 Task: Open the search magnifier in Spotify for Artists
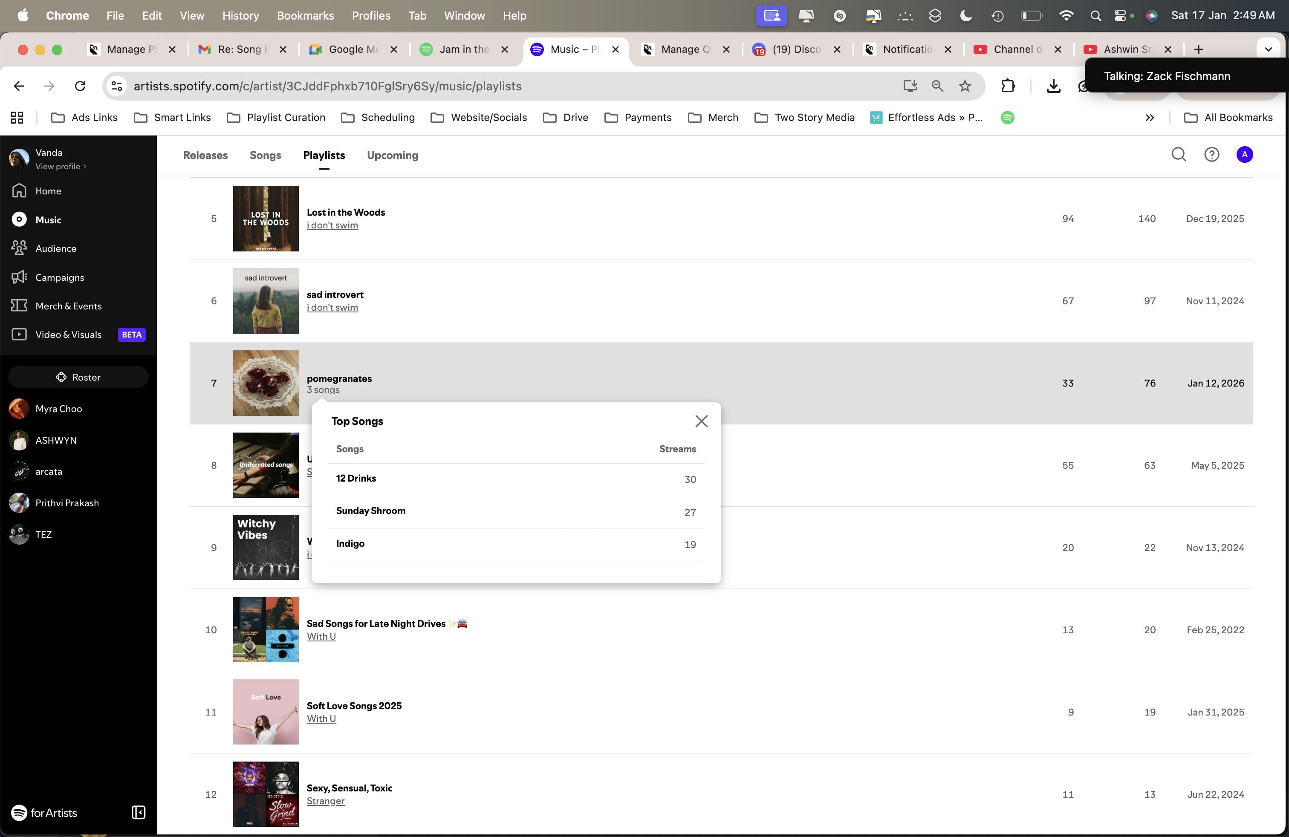[1179, 155]
